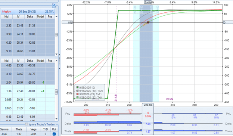
Task: Click the calls Model column header
Action: [x=41, y=17]
